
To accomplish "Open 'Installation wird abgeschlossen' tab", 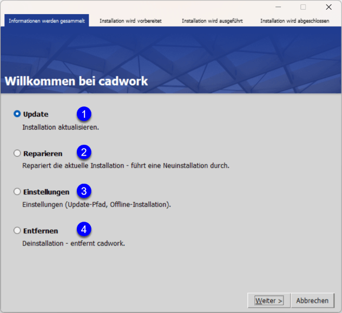I will tap(295, 21).
